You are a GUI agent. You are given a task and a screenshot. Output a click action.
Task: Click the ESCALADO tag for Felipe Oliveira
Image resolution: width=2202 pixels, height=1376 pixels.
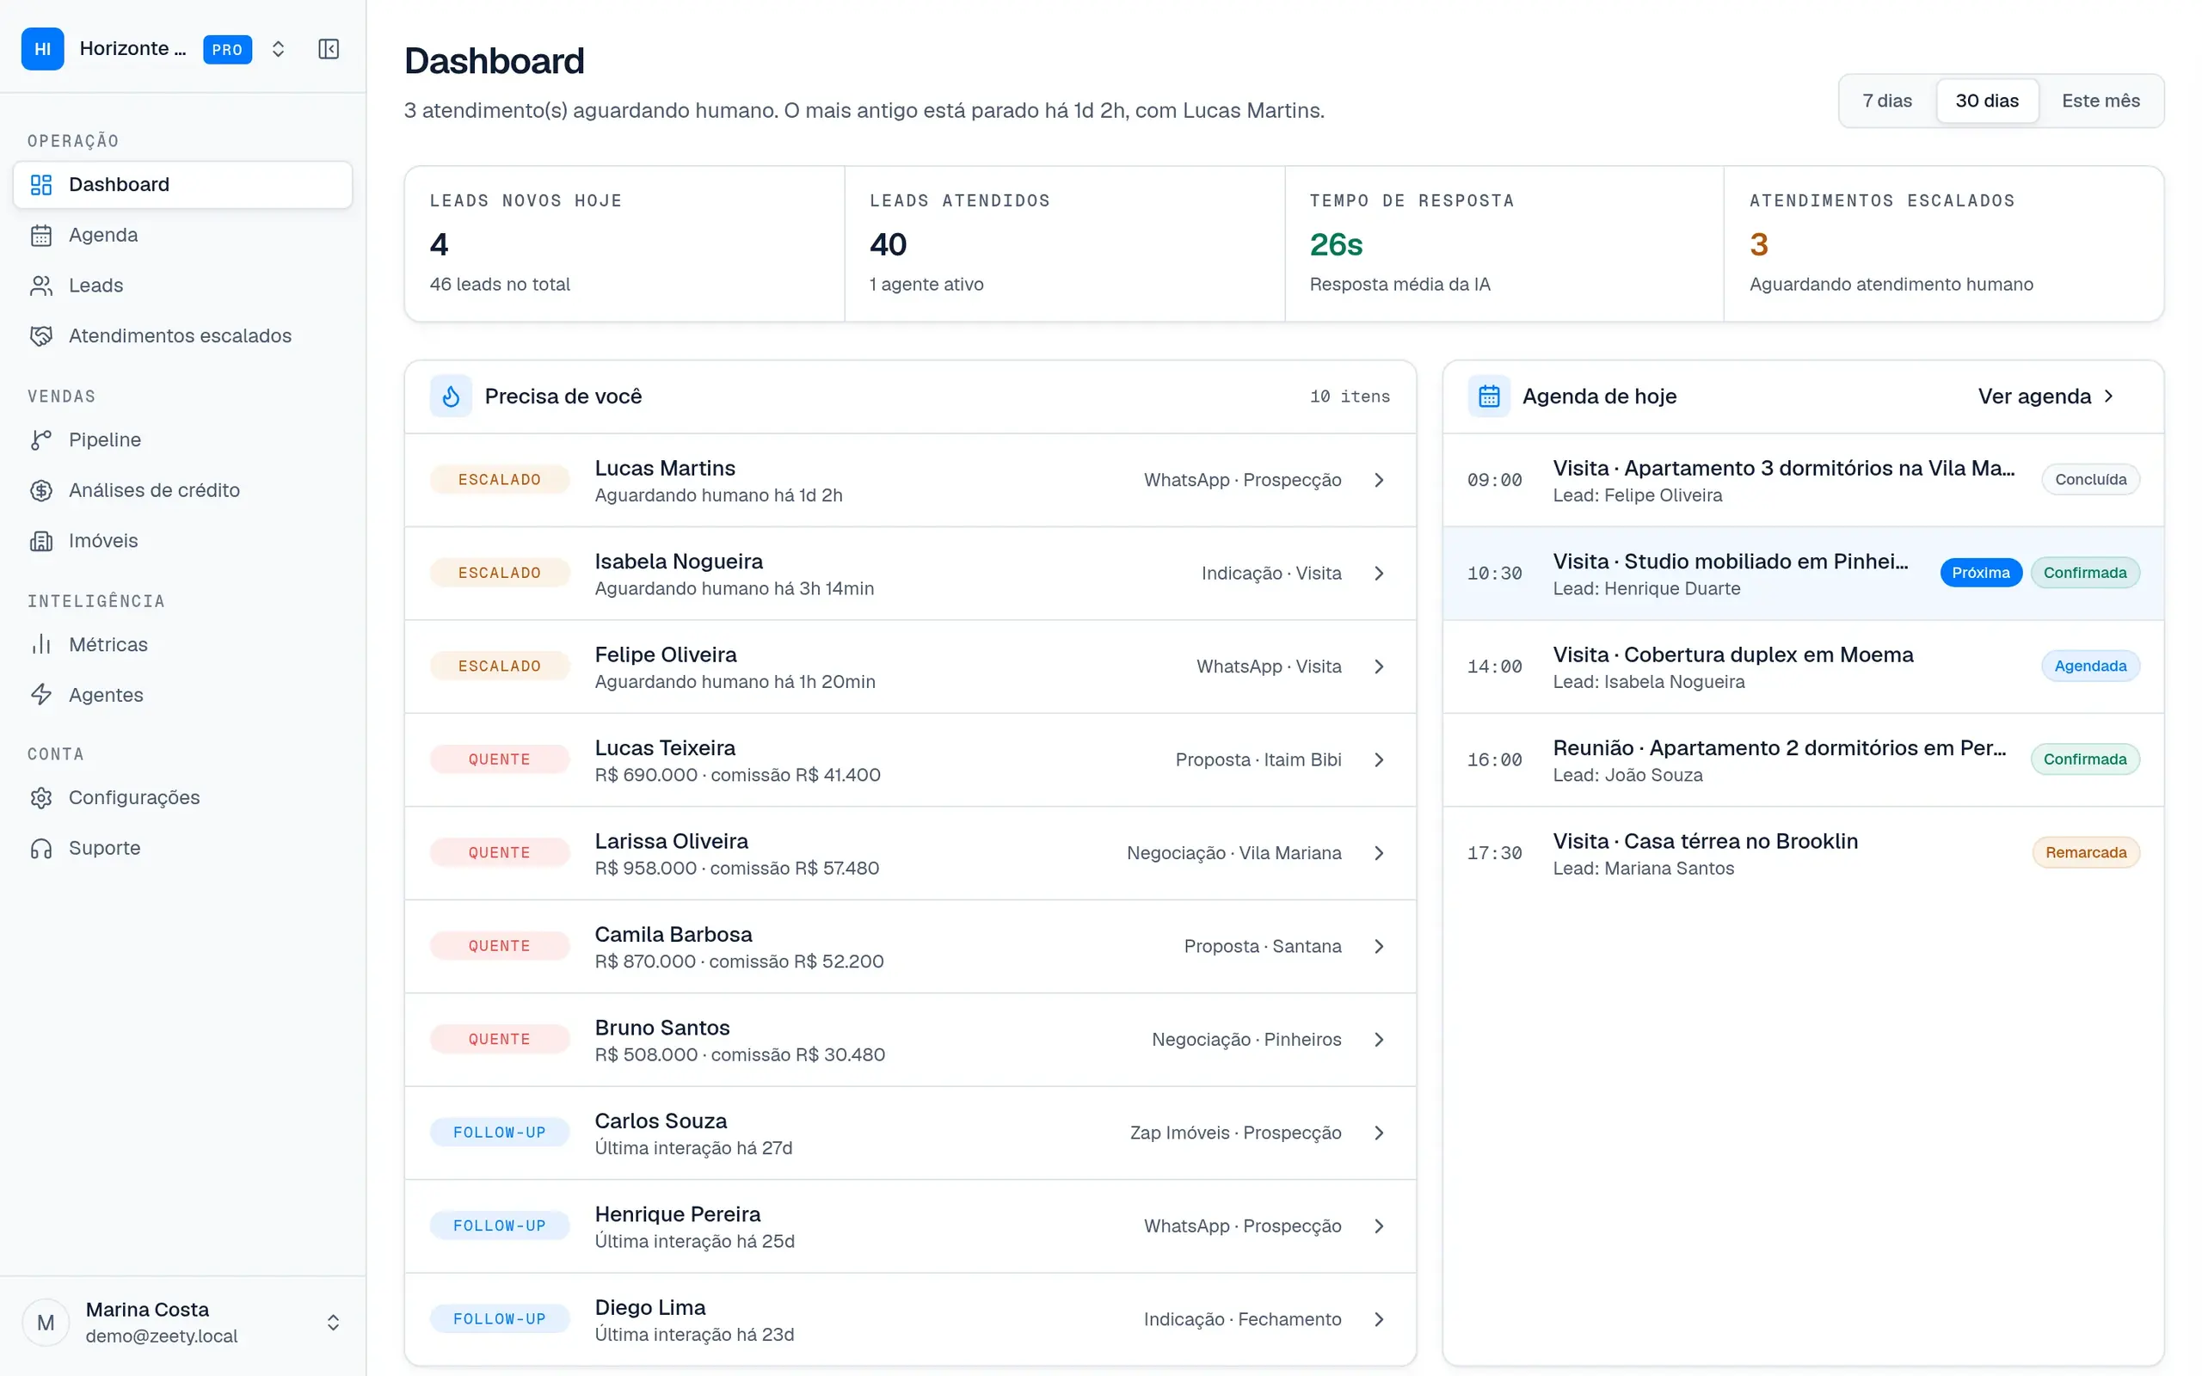(x=500, y=666)
